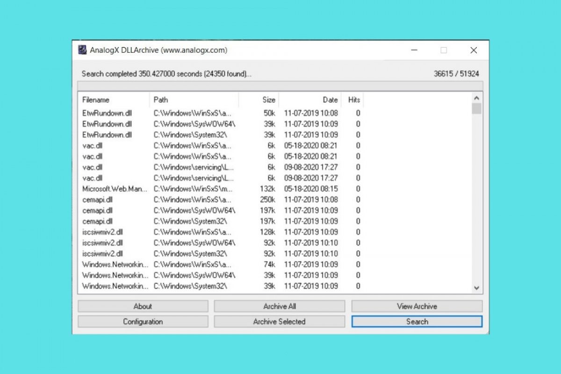Select Windows.Networkin... in the 74k row
Screen dimensions: 561x374
tap(115, 264)
